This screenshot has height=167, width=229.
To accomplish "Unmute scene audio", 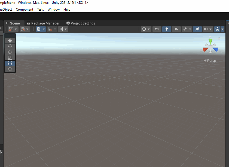I will pyautogui.click(x=176, y=29).
